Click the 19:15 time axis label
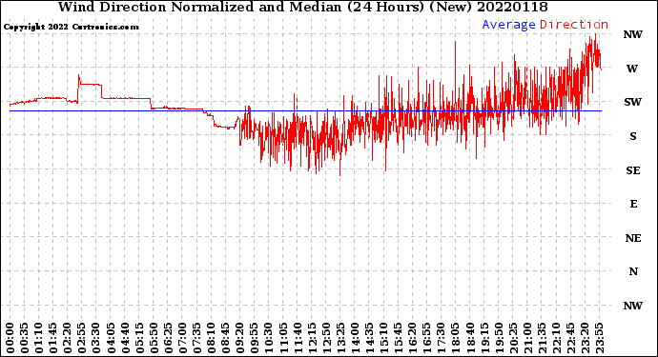Viewport: 658px width, 357px height. [x=484, y=338]
